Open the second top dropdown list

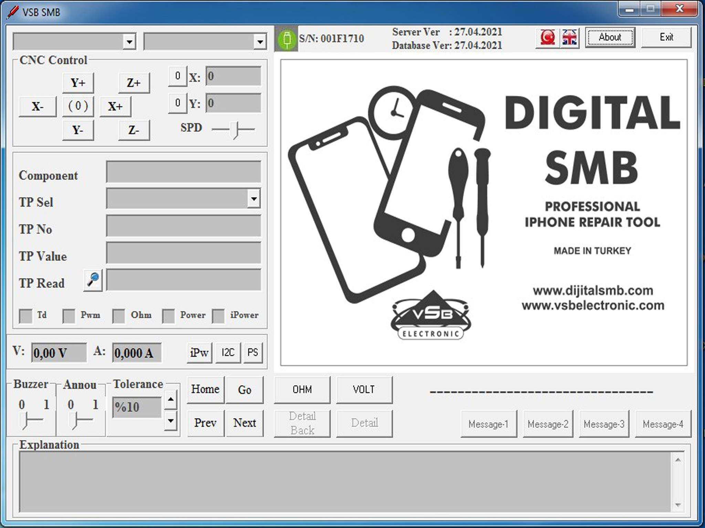[x=260, y=42]
